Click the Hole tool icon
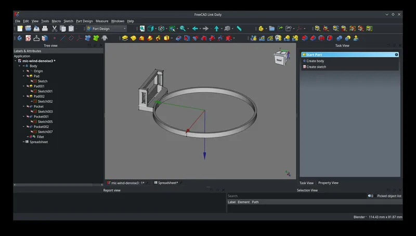416x236 pixels. (187, 38)
